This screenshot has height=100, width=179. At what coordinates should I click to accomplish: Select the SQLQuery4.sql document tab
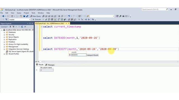tap(50, 23)
